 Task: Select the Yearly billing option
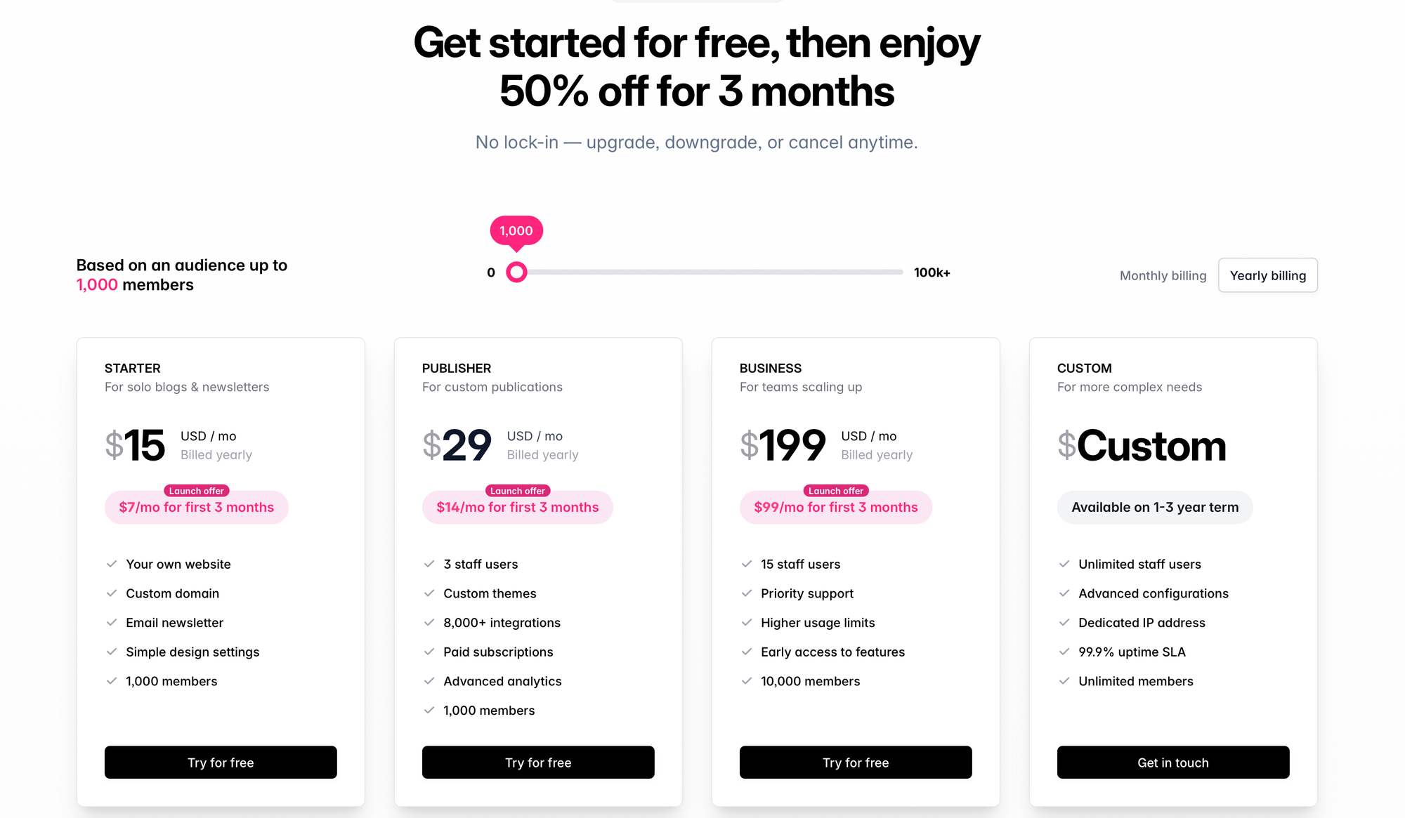click(x=1267, y=275)
